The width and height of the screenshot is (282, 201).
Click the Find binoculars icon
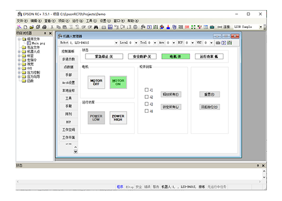(x=96, y=27)
